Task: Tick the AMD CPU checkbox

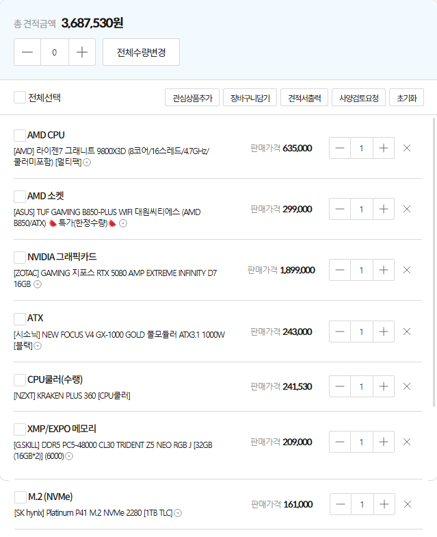Action: (x=20, y=135)
